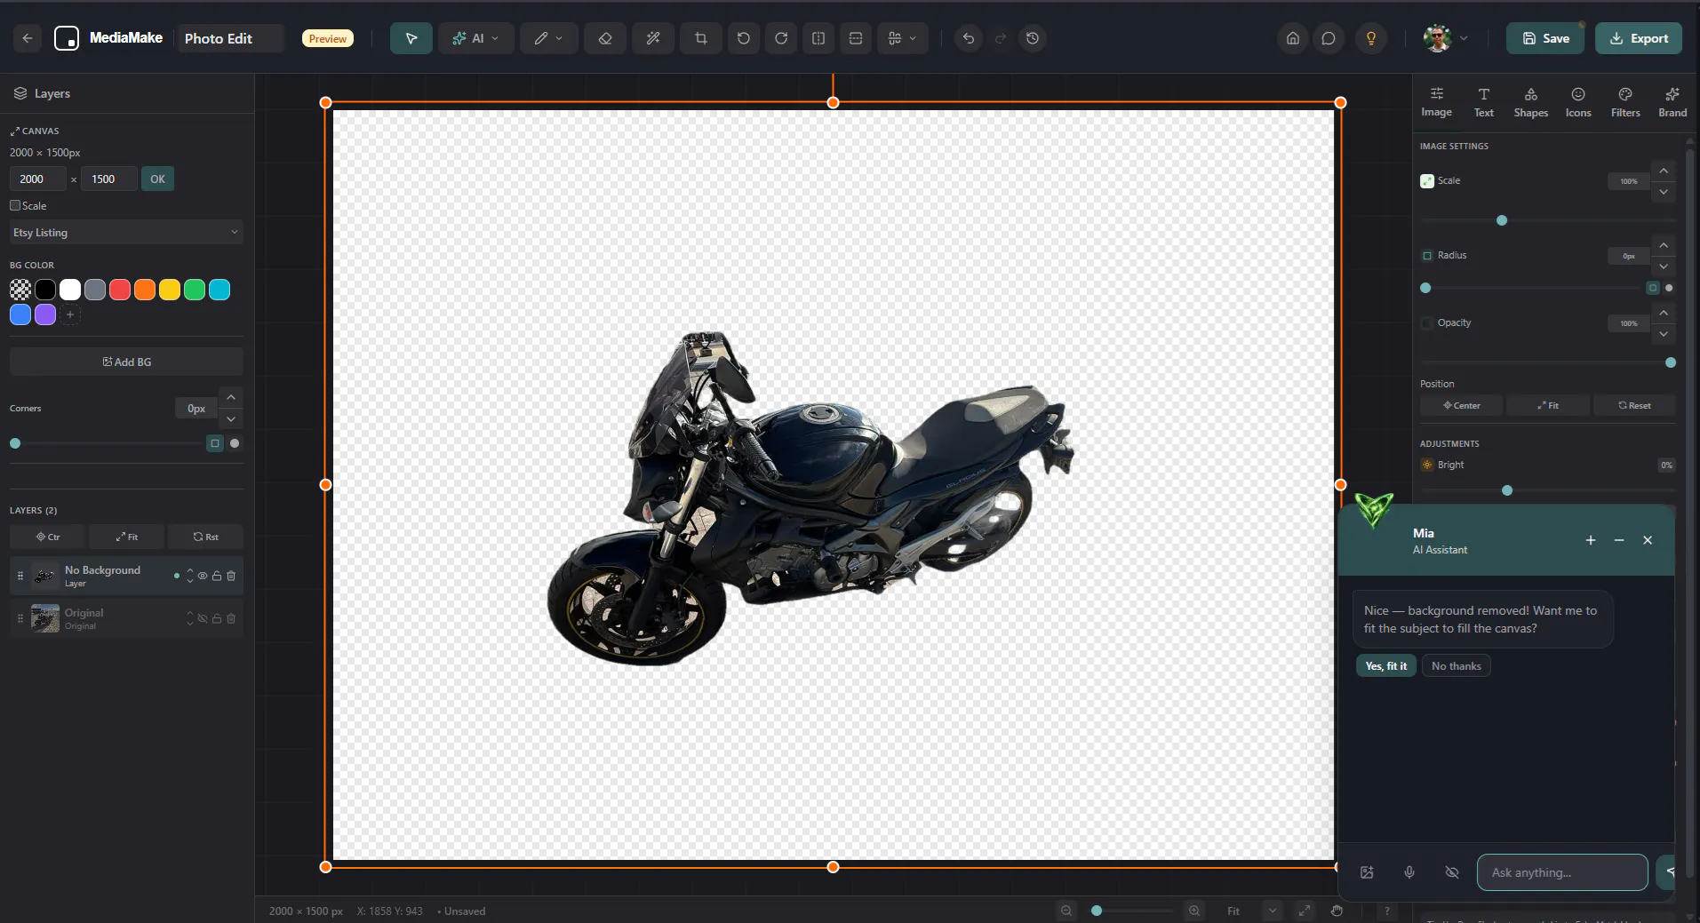Toggle fullscreen canvas view
The width and height of the screenshot is (1700, 923).
(1304, 911)
